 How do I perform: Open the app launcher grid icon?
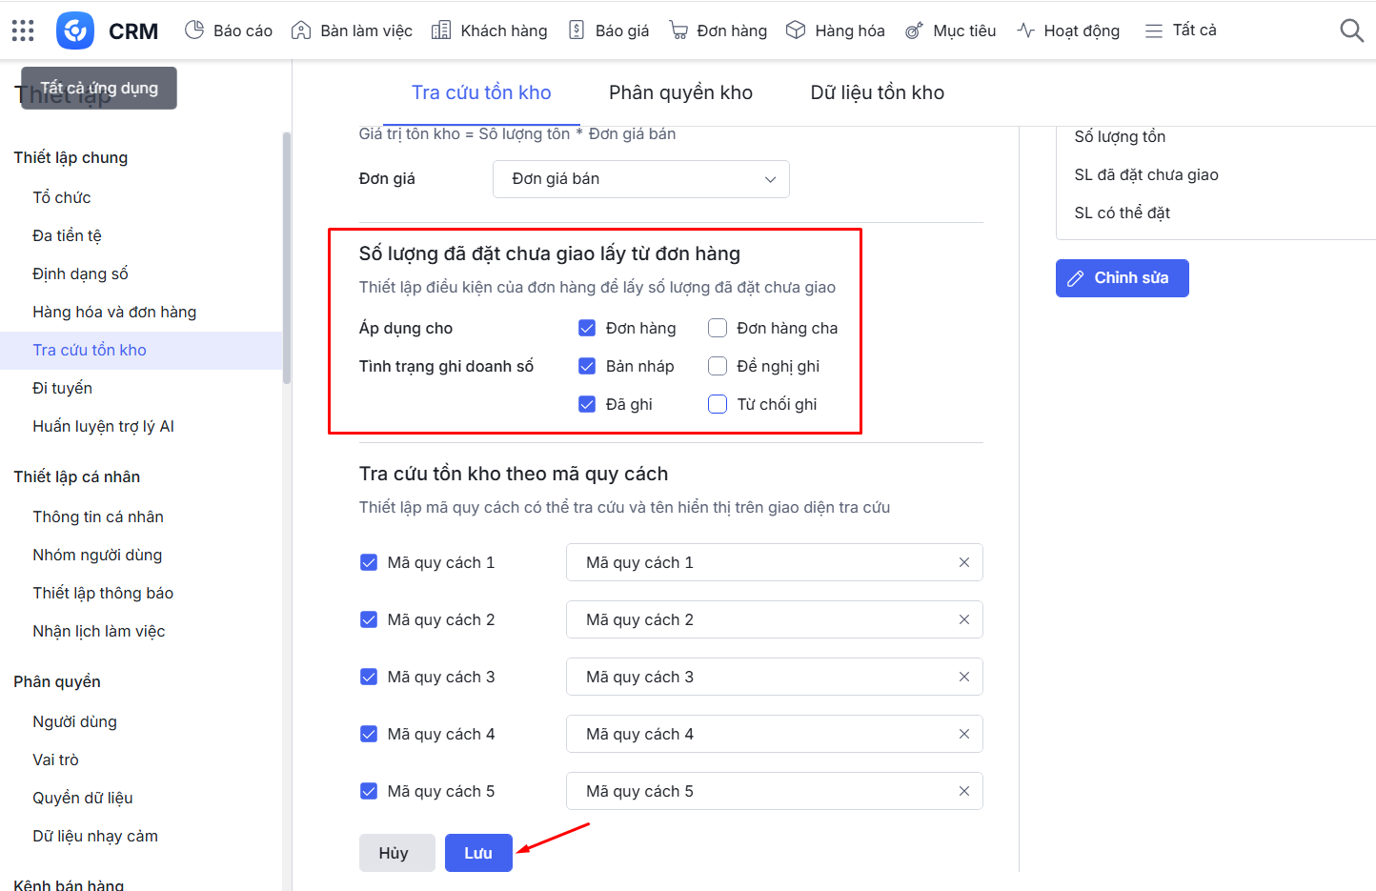[23, 30]
